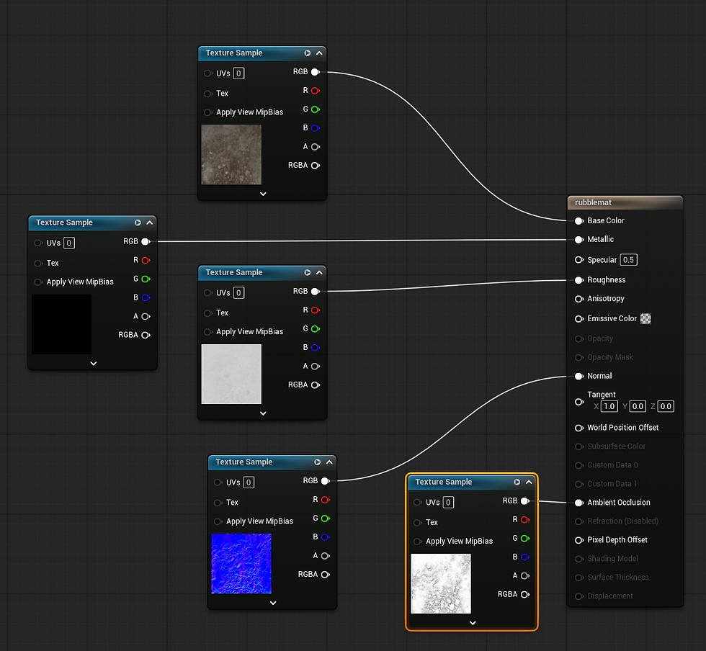Toggle the preview icon on the normal map Texture Sample header
The width and height of the screenshot is (706, 651).
point(317,462)
